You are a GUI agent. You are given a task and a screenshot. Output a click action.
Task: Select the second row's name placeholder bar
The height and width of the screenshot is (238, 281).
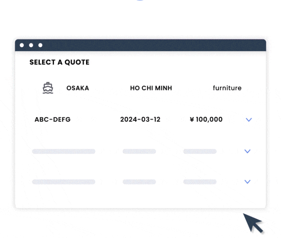tap(64, 151)
